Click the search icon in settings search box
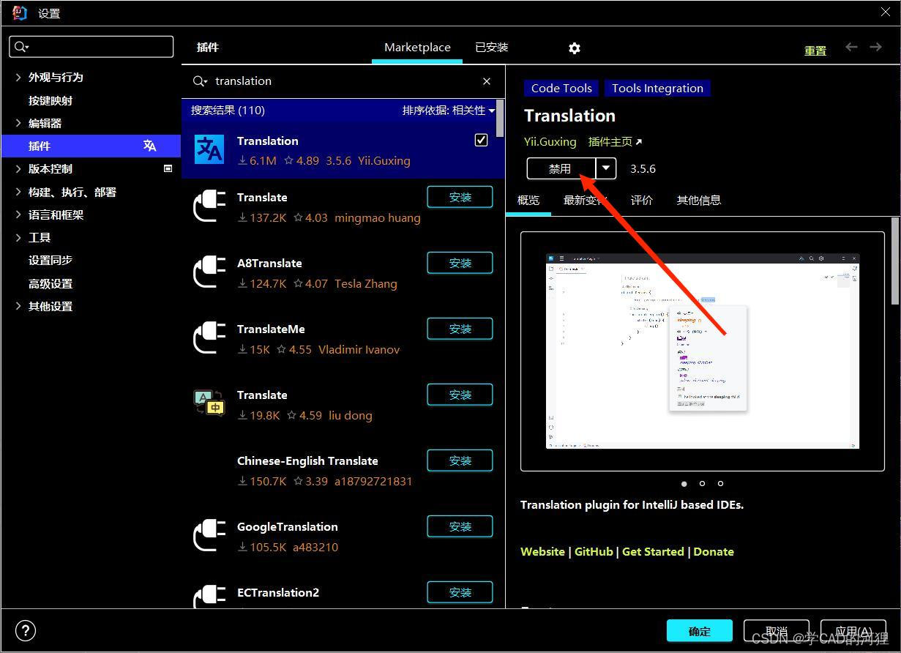 point(20,47)
